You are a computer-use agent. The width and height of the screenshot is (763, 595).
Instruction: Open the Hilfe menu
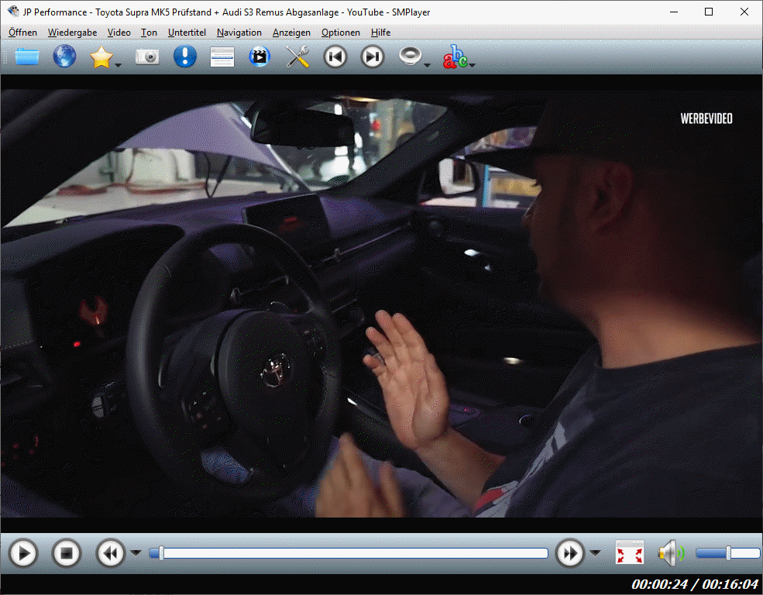click(380, 32)
